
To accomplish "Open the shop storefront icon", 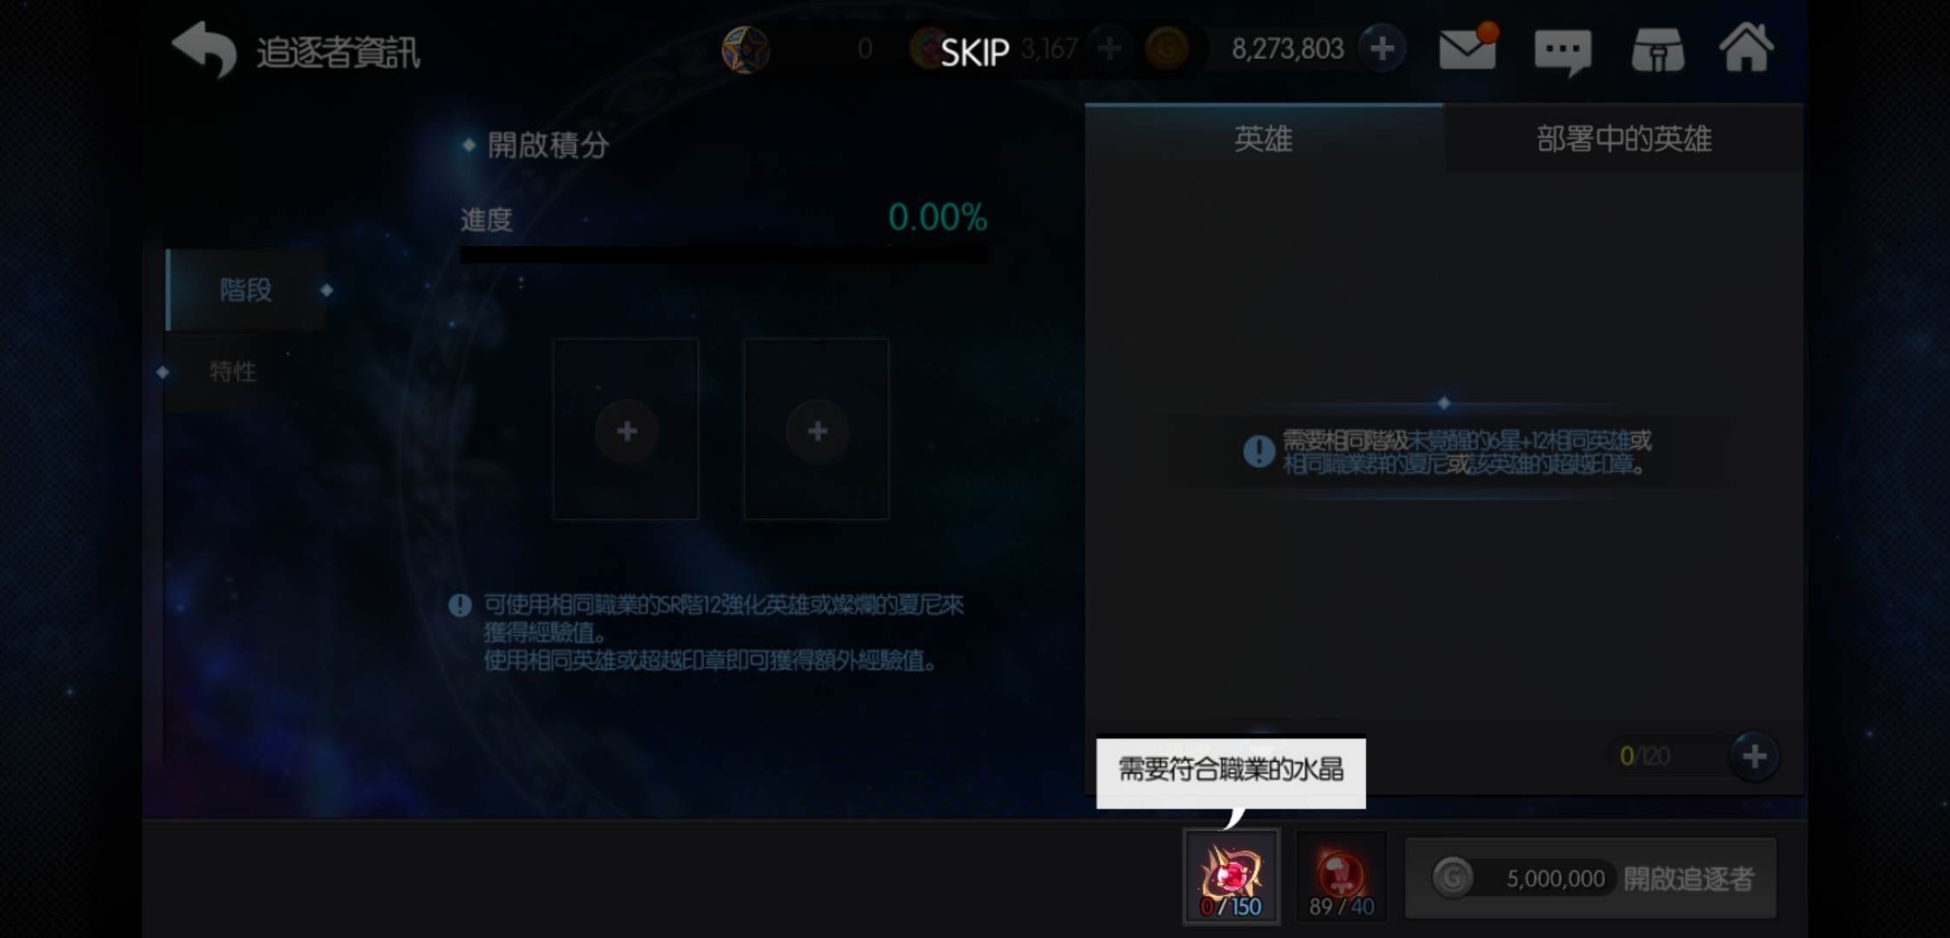I will pos(1657,50).
